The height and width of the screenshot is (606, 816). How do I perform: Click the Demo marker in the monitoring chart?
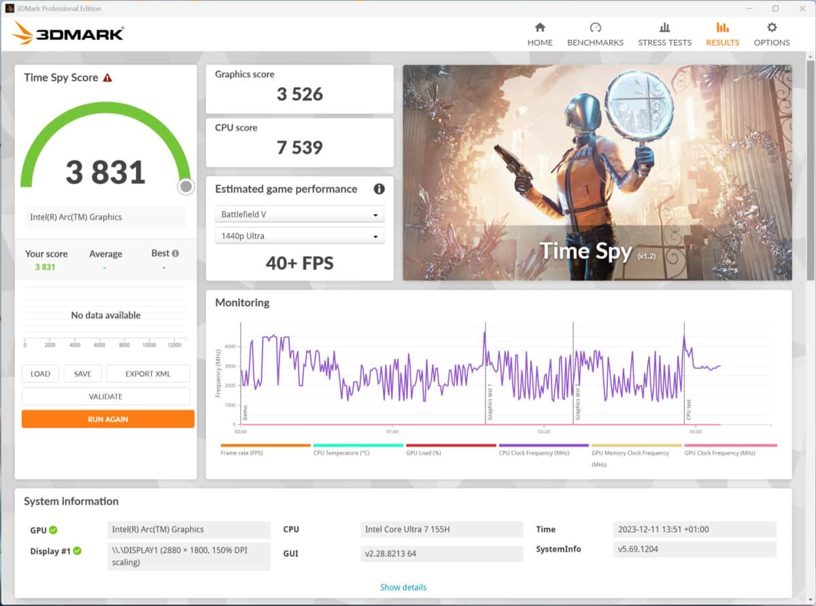click(245, 412)
